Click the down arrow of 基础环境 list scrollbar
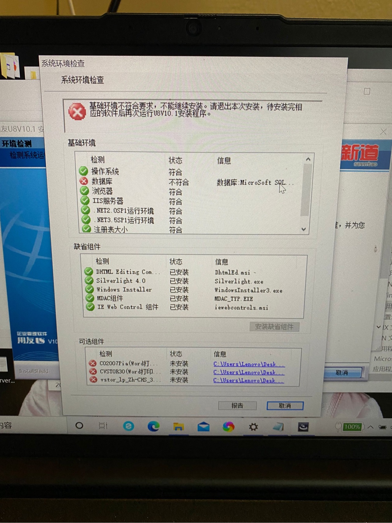This screenshot has height=523, width=392. coord(303,229)
